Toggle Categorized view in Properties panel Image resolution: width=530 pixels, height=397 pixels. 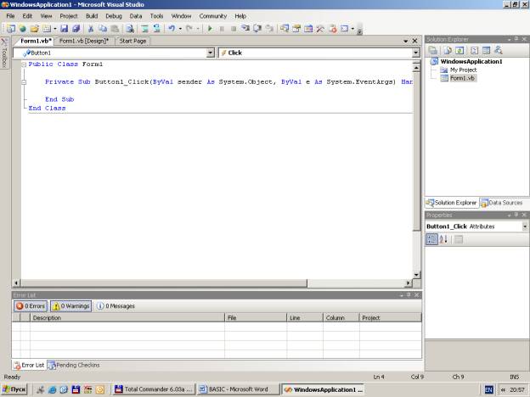(x=432, y=239)
